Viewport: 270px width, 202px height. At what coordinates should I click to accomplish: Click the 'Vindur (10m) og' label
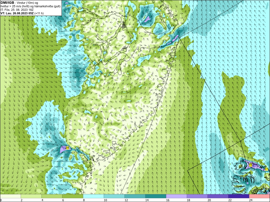tap(28, 3)
